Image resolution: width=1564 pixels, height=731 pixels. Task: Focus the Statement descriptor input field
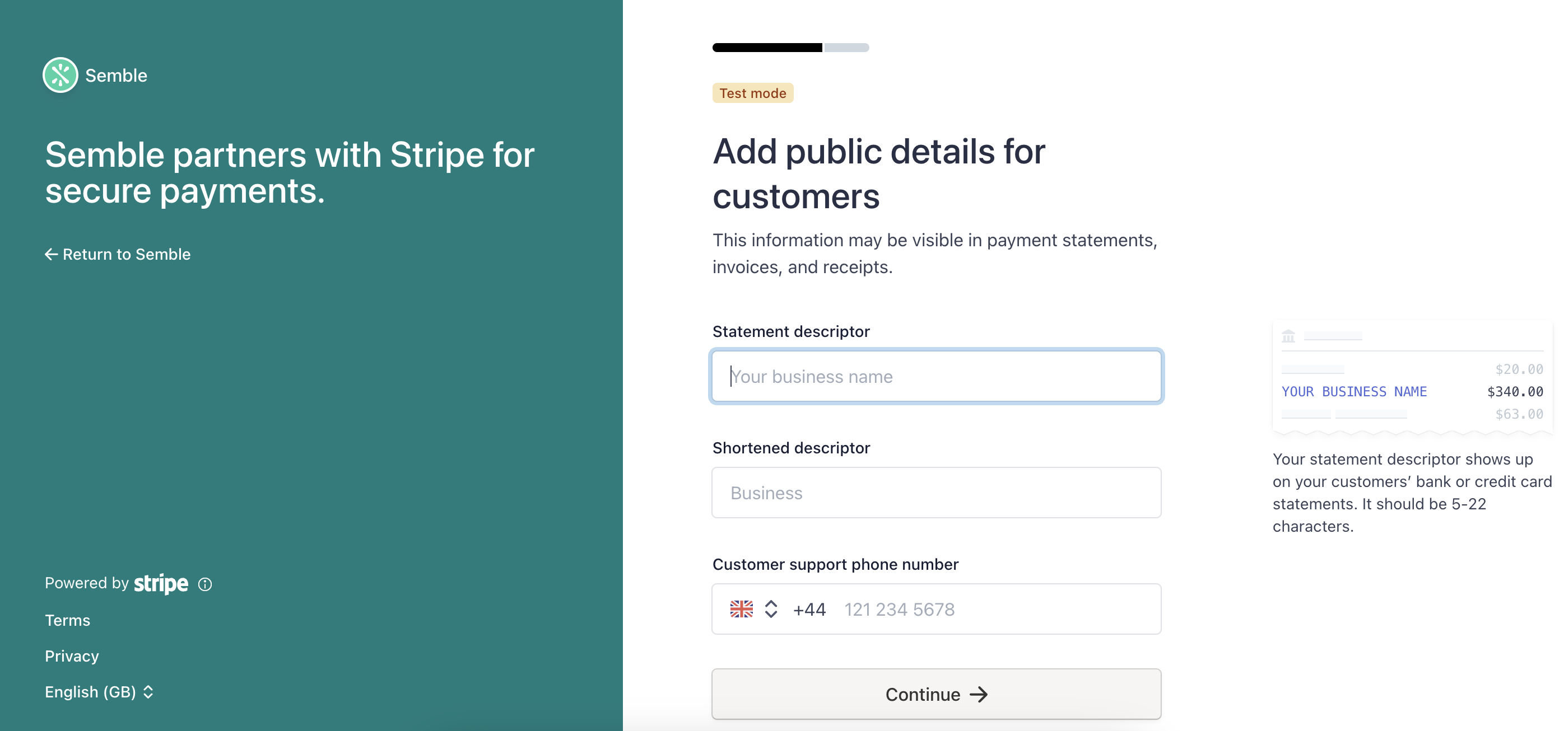click(936, 376)
